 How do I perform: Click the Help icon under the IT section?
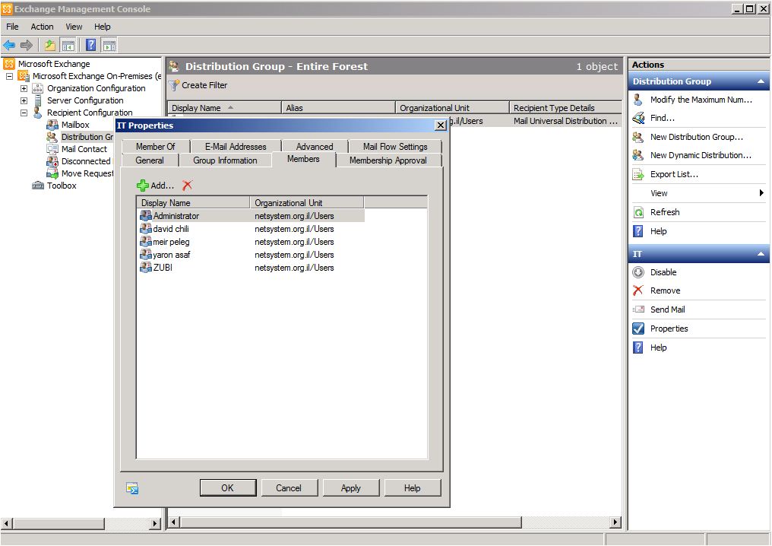click(638, 348)
